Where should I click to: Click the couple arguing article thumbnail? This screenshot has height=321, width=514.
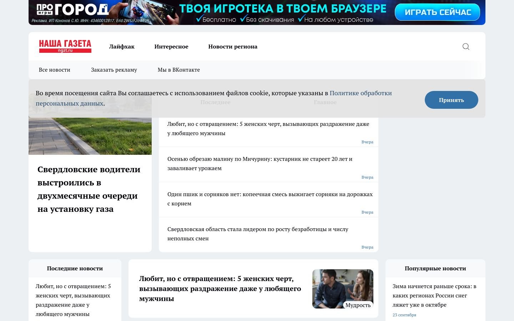coord(343,289)
